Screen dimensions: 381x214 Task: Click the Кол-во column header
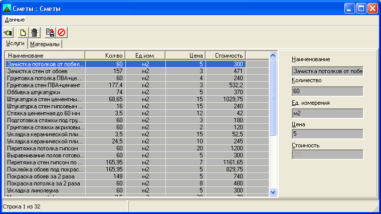point(105,56)
